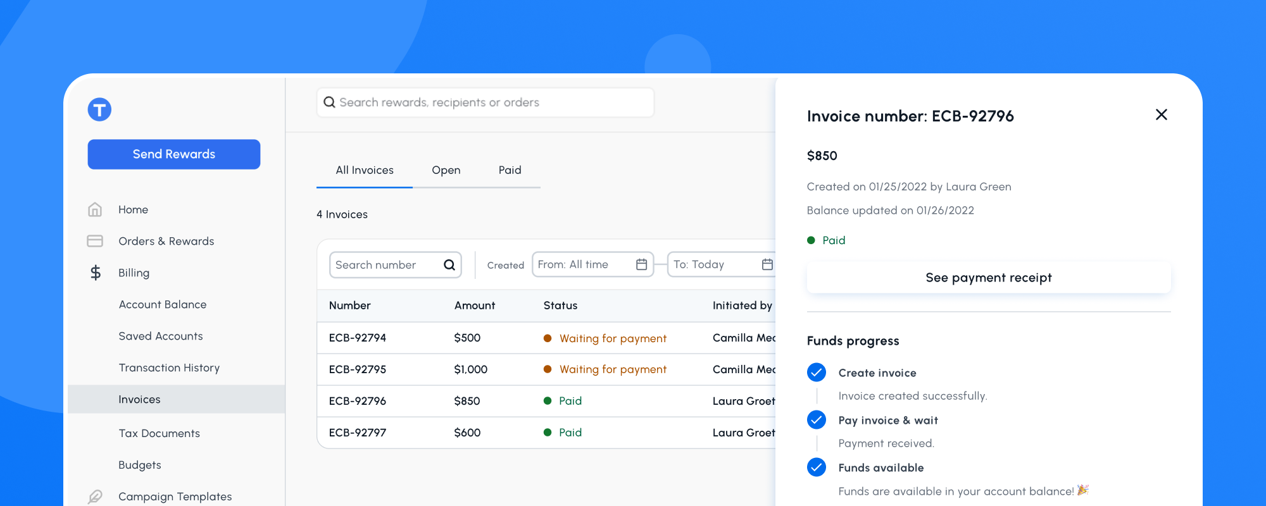Go to Account Balance
The width and height of the screenshot is (1266, 506).
[163, 304]
